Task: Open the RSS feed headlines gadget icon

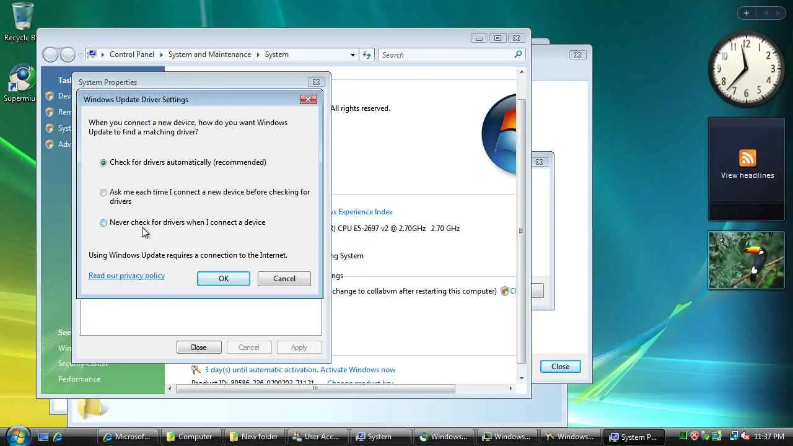Action: [747, 158]
